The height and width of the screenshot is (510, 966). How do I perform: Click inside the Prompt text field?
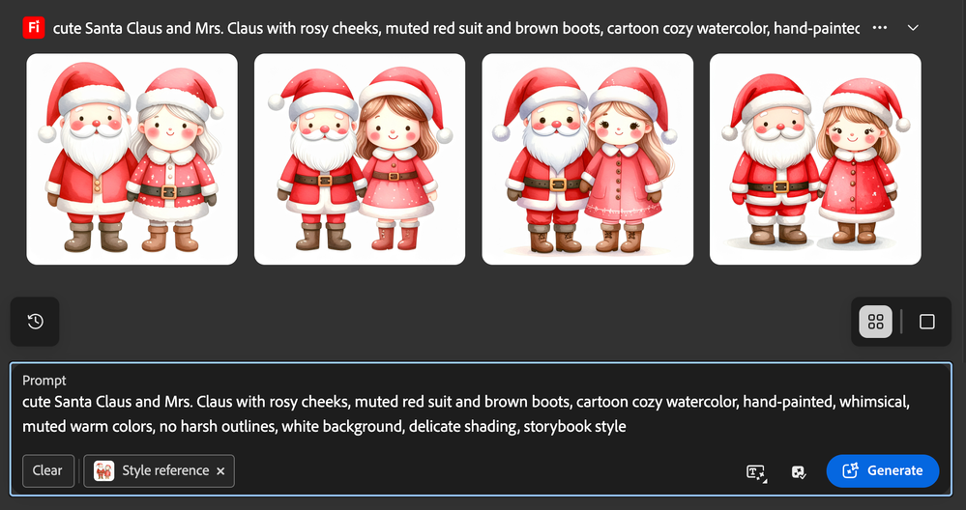[481, 413]
